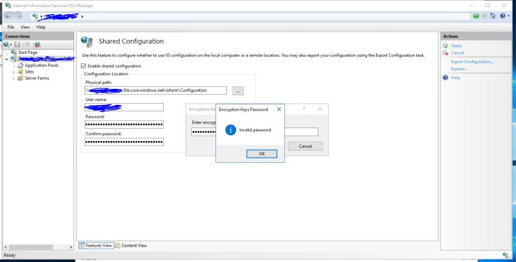This screenshot has width=516, height=262.
Task: Click the 'Invalid password' message text
Action: point(255,130)
